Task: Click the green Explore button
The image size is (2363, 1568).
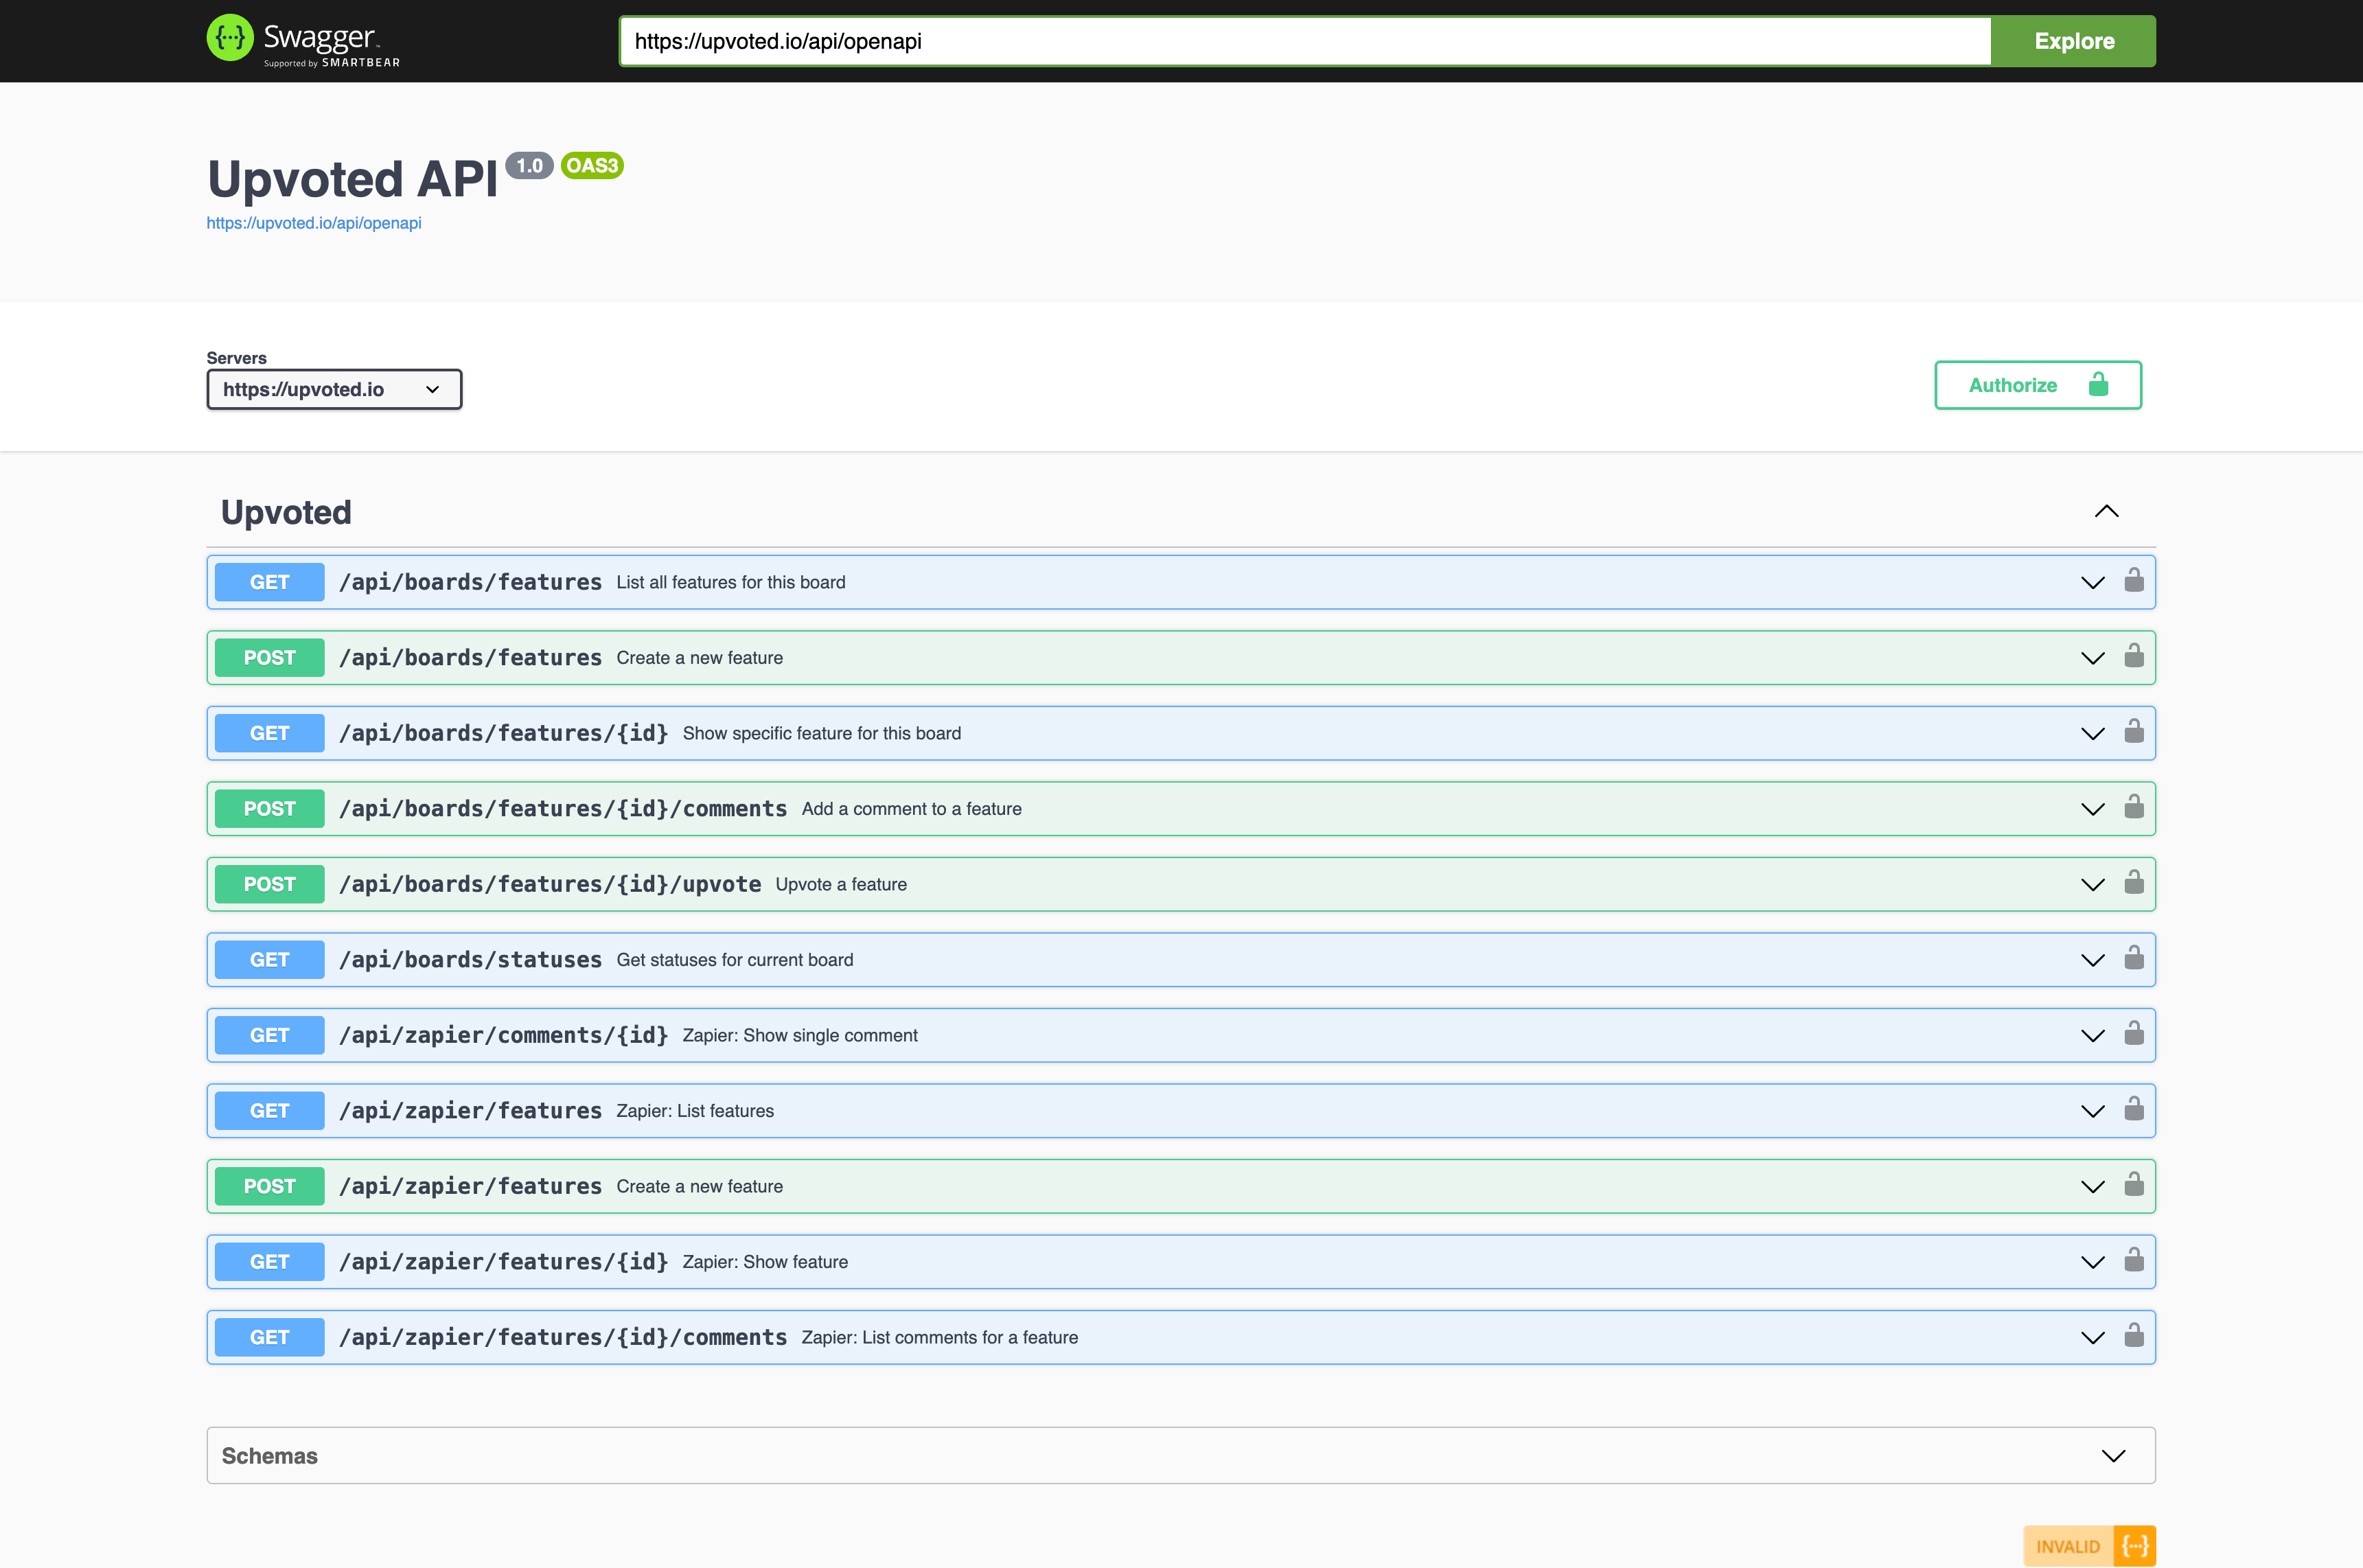Action: 2073,41
